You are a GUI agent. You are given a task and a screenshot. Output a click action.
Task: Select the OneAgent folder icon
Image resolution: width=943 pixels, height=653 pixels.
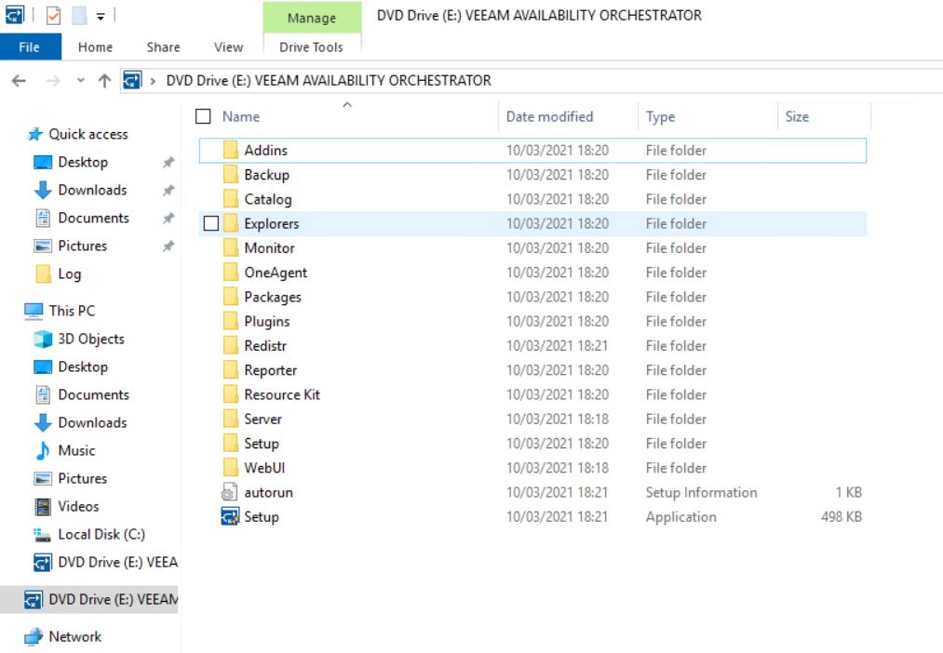pos(231,273)
